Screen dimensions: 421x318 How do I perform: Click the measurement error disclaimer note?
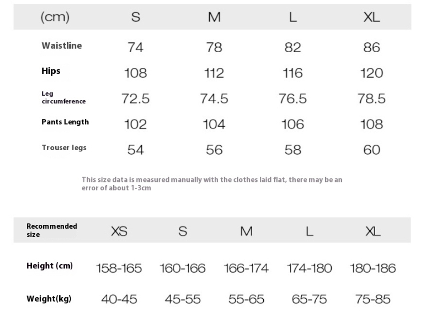(212, 184)
